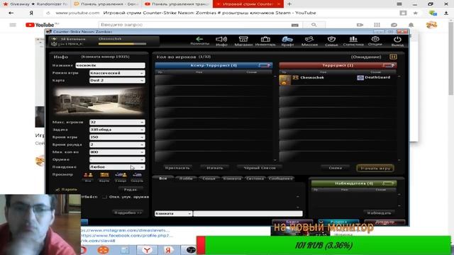Image resolution: width=454 pixels, height=255 pixels.
Task: Open the Магазин shop icon
Action: (x=243, y=41)
